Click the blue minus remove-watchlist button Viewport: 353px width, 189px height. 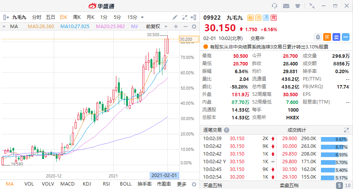[x=346, y=37]
